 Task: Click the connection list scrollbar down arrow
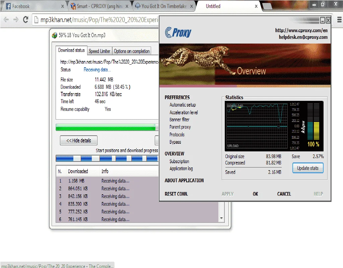221,218
